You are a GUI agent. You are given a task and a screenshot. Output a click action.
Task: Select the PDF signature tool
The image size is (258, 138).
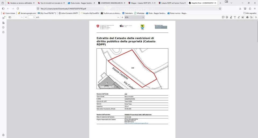point(227,17)
